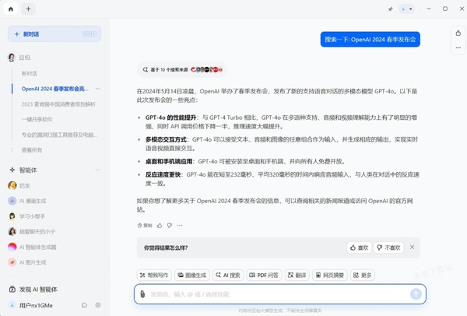Click the blue send message arrow
The image size is (467, 316).
416,293
